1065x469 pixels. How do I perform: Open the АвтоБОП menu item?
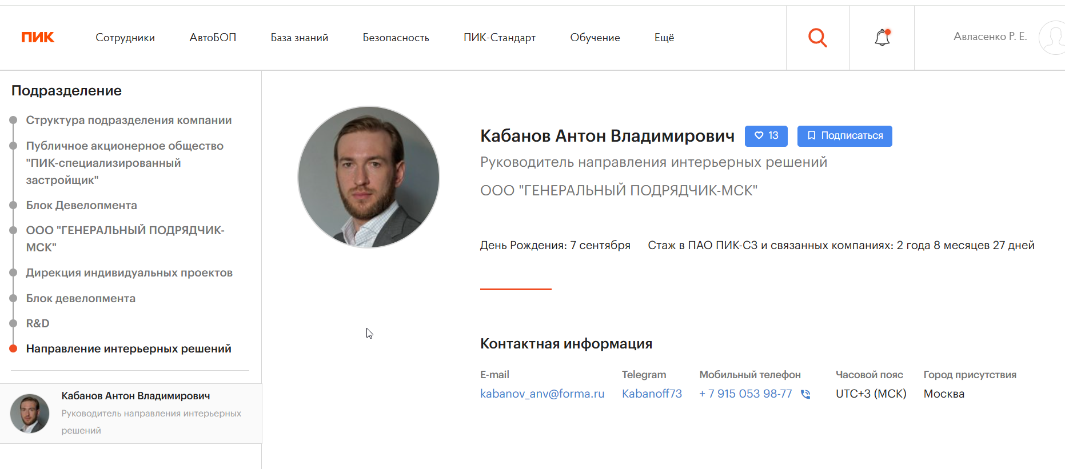213,38
